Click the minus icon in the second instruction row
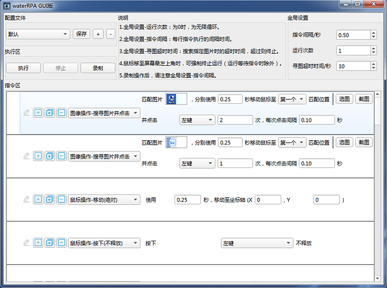The image size is (387, 288). (61, 156)
